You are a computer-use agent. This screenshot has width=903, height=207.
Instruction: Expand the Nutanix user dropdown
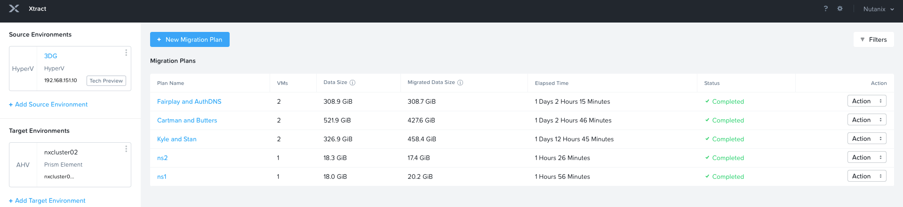point(879,9)
